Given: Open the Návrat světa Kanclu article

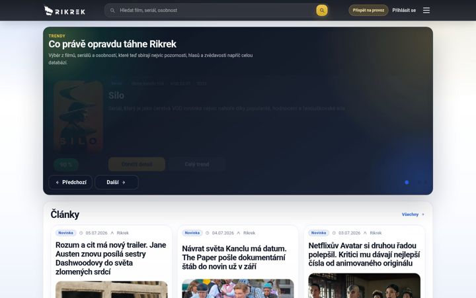Looking at the screenshot, I should (x=234, y=257).
